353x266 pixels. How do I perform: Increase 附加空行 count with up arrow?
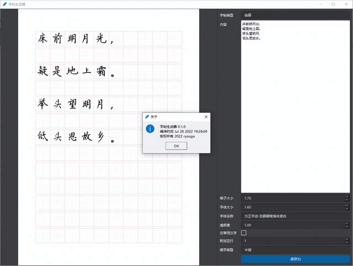[347, 239]
